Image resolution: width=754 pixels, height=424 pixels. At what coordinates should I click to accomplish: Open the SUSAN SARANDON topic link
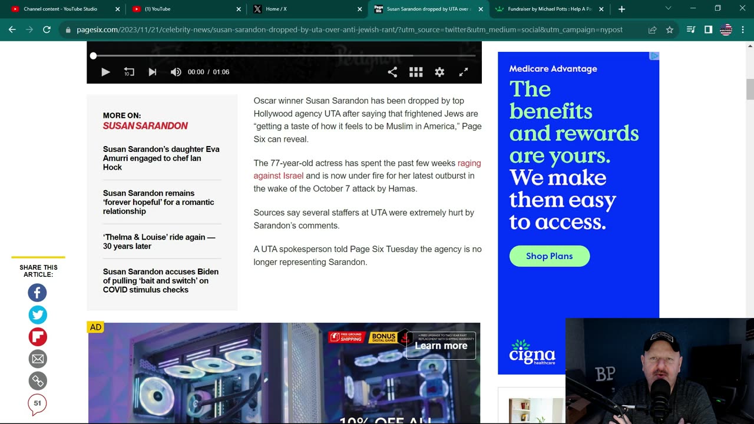point(145,125)
